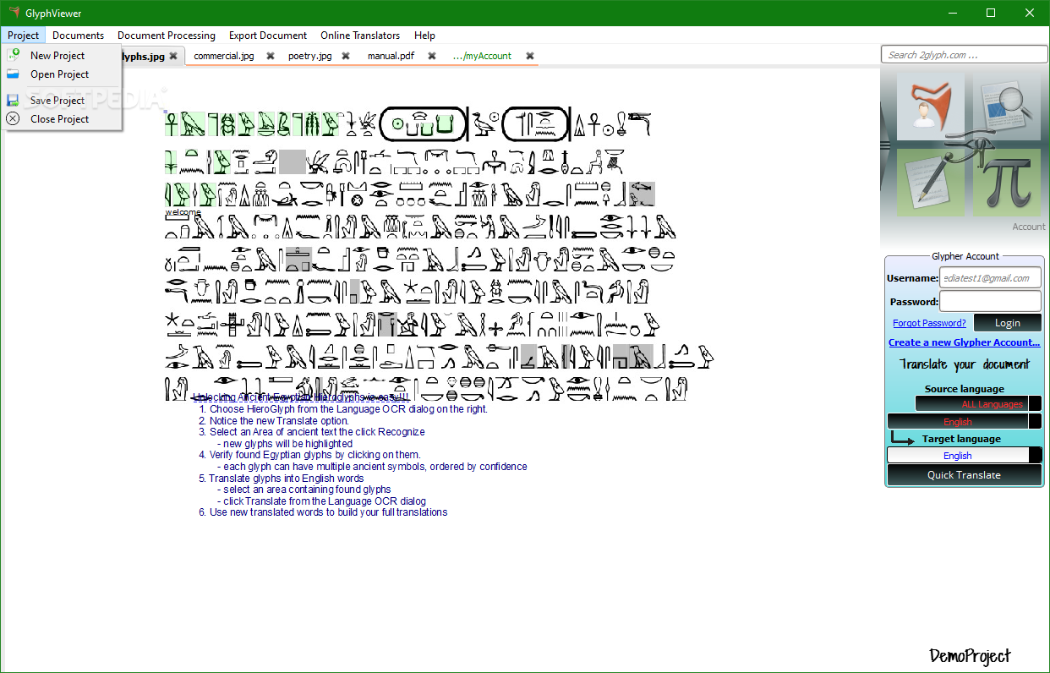Switch to the myAccount tab
The width and height of the screenshot is (1050, 673).
(x=482, y=56)
